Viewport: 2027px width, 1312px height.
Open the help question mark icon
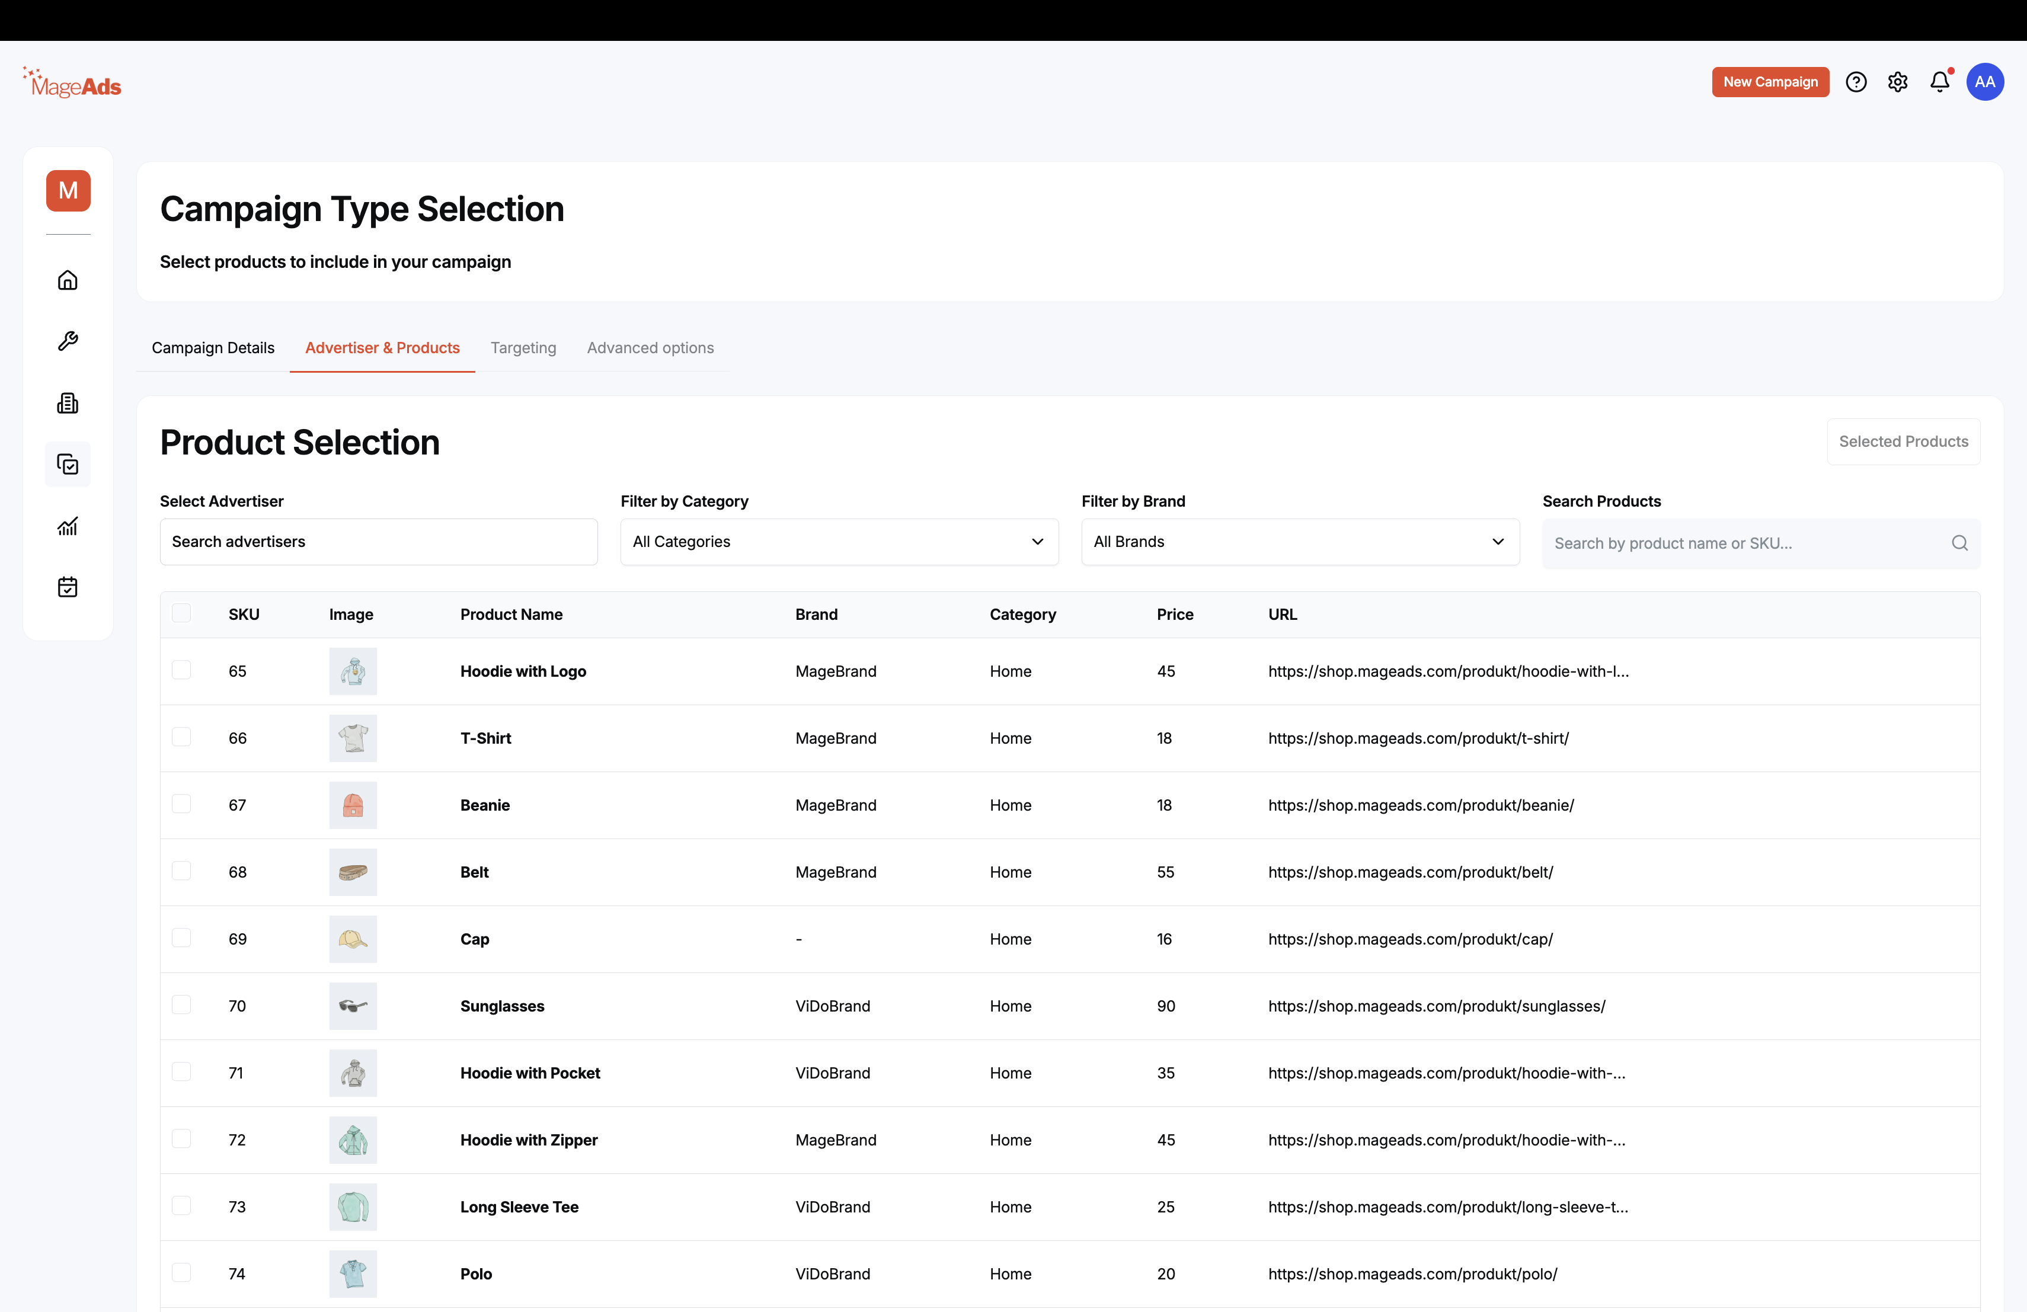click(1856, 82)
